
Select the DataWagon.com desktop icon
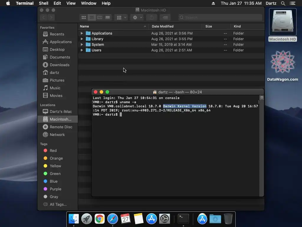283,66
